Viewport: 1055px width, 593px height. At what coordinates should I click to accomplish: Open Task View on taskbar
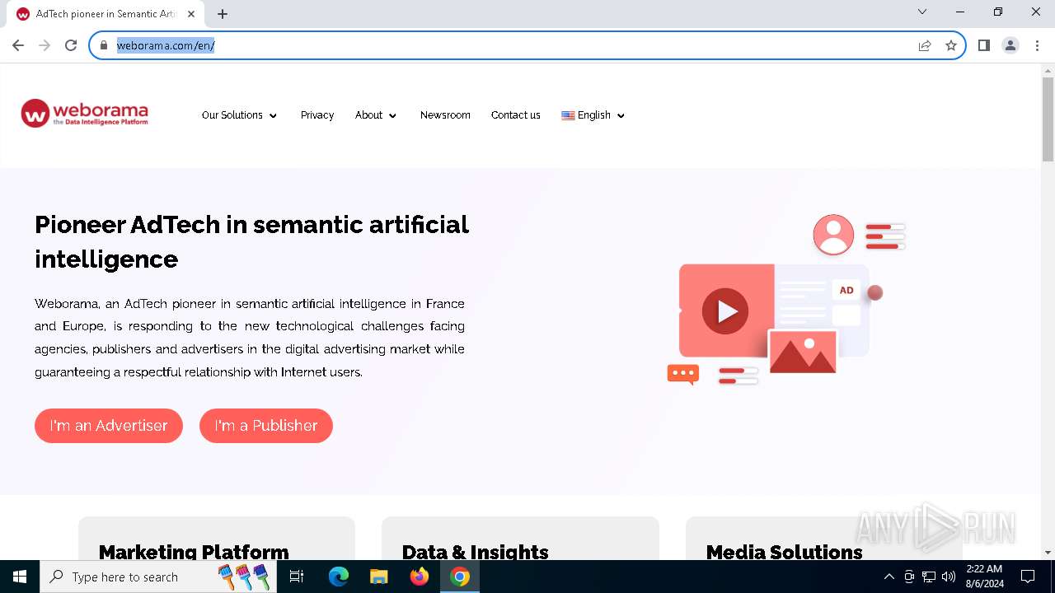tap(298, 577)
